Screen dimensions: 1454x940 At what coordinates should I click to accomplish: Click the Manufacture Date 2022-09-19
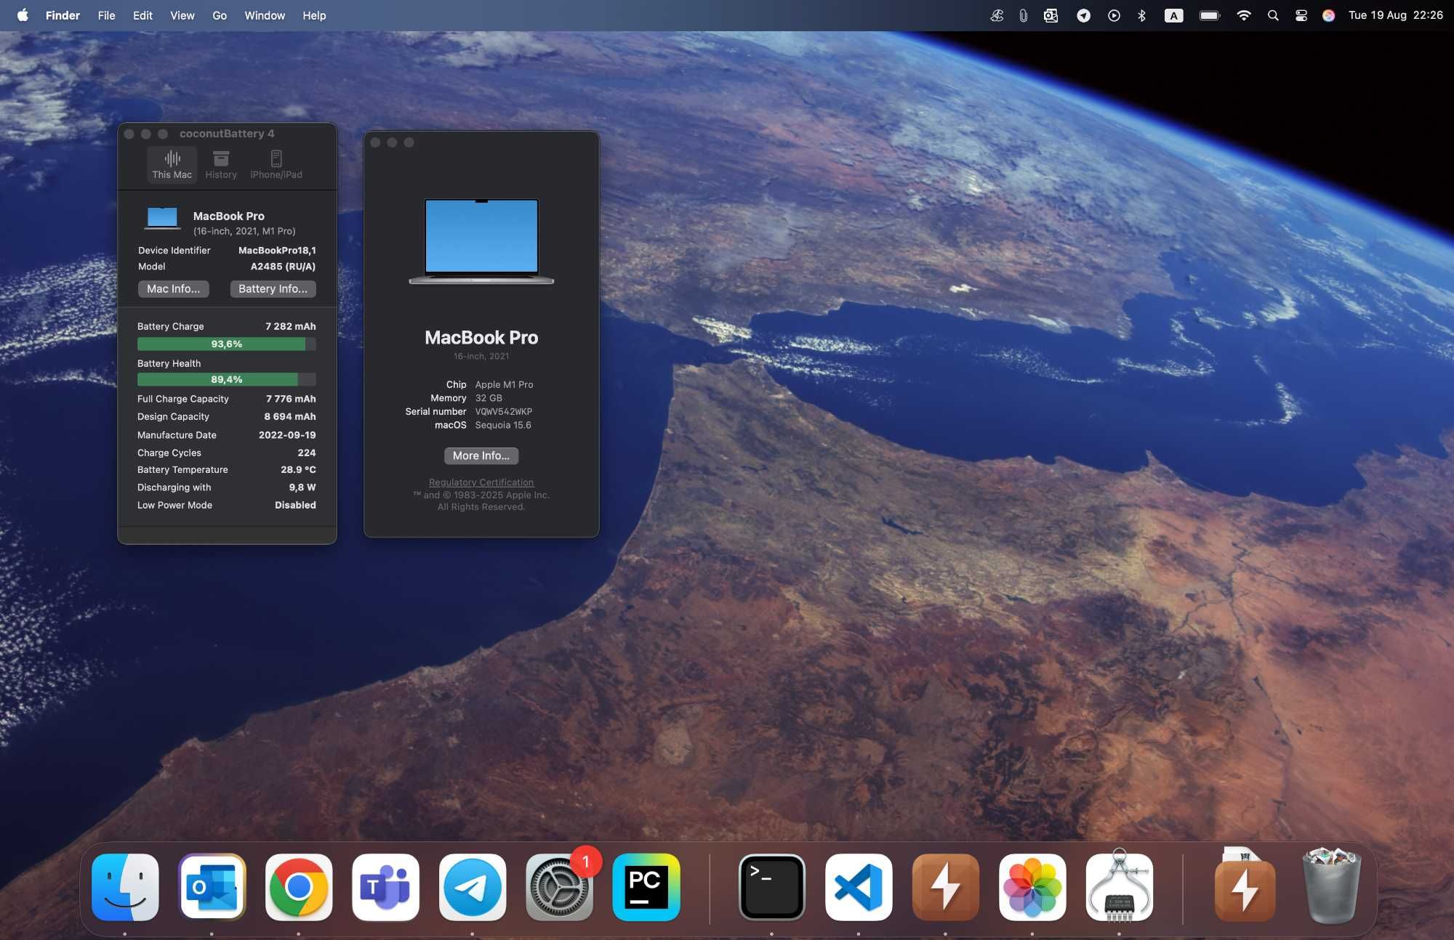tap(287, 435)
